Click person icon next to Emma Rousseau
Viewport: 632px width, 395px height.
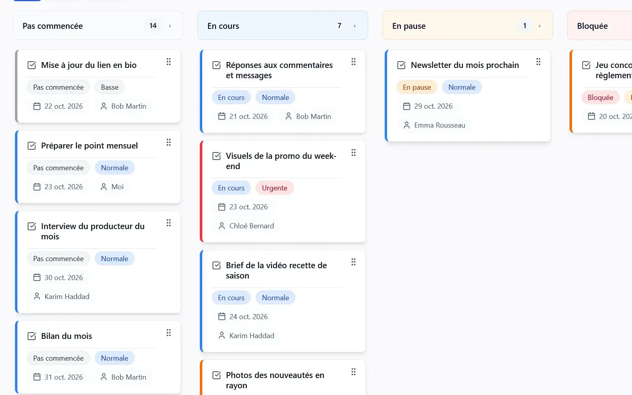406,125
